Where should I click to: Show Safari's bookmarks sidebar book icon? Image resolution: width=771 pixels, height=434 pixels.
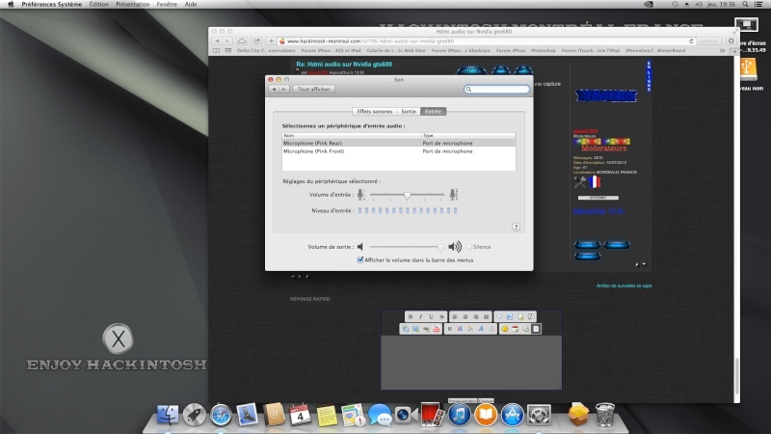click(x=216, y=50)
